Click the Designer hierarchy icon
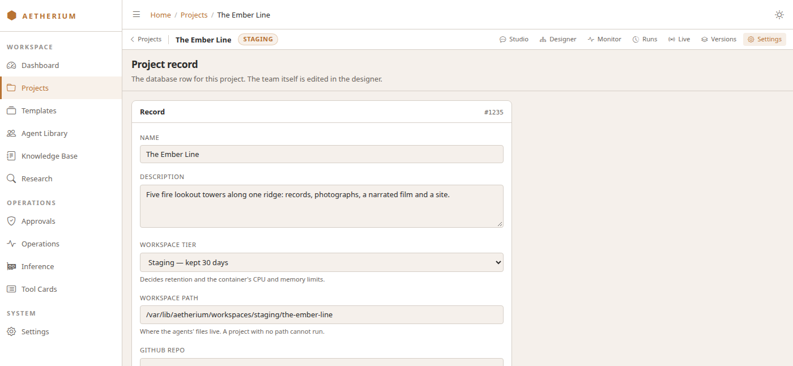The height and width of the screenshot is (366, 793). point(543,40)
